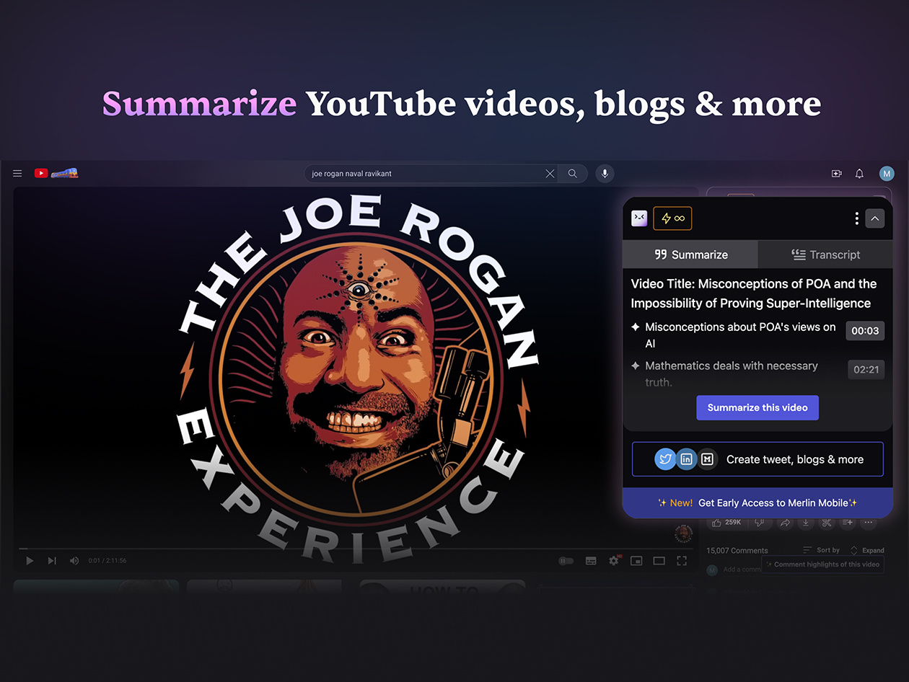Click Comment highlights of this video
The image size is (909, 682).
click(823, 564)
